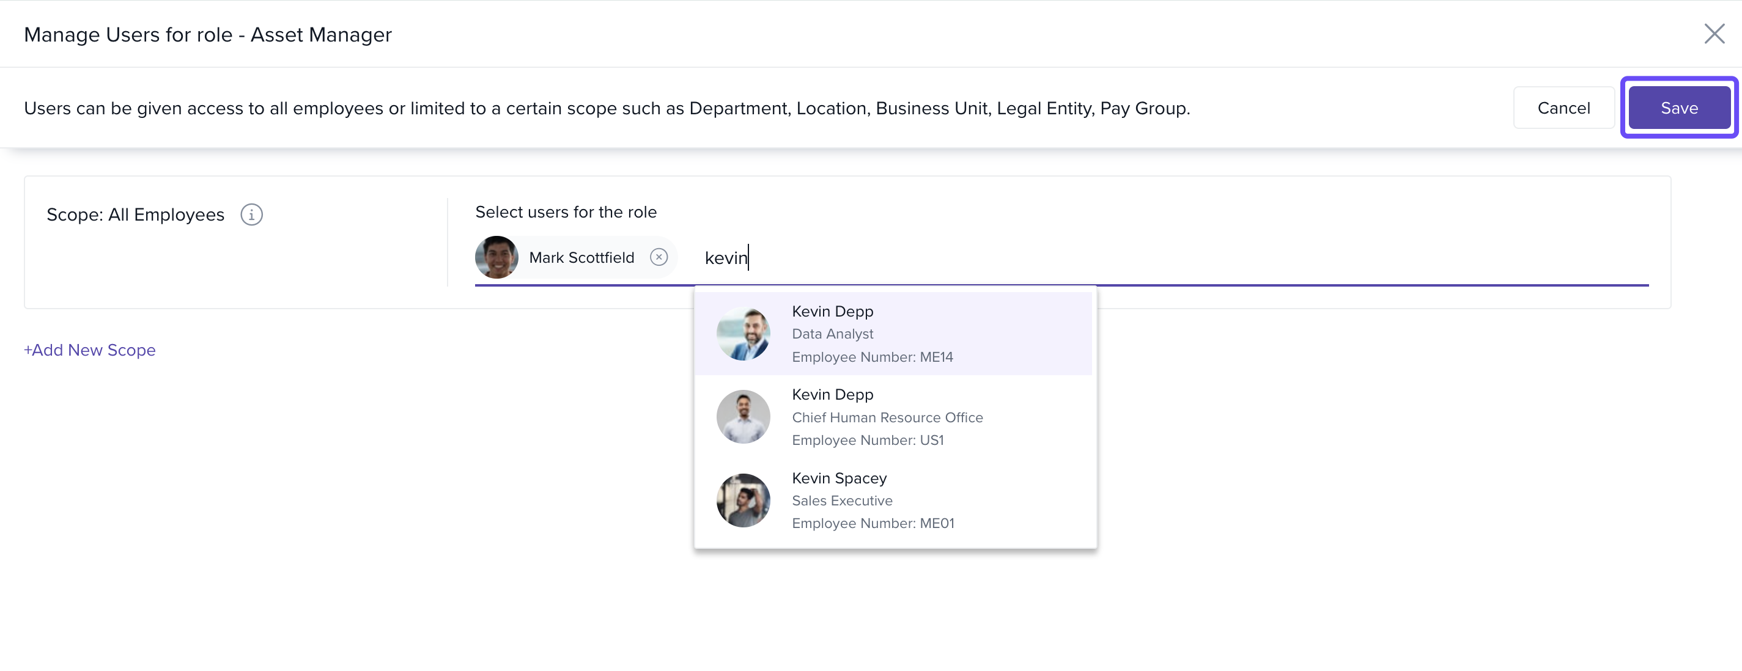Screen dimensions: 1742x671
Task: Select employee number ME14 option
Action: pyautogui.click(x=872, y=357)
